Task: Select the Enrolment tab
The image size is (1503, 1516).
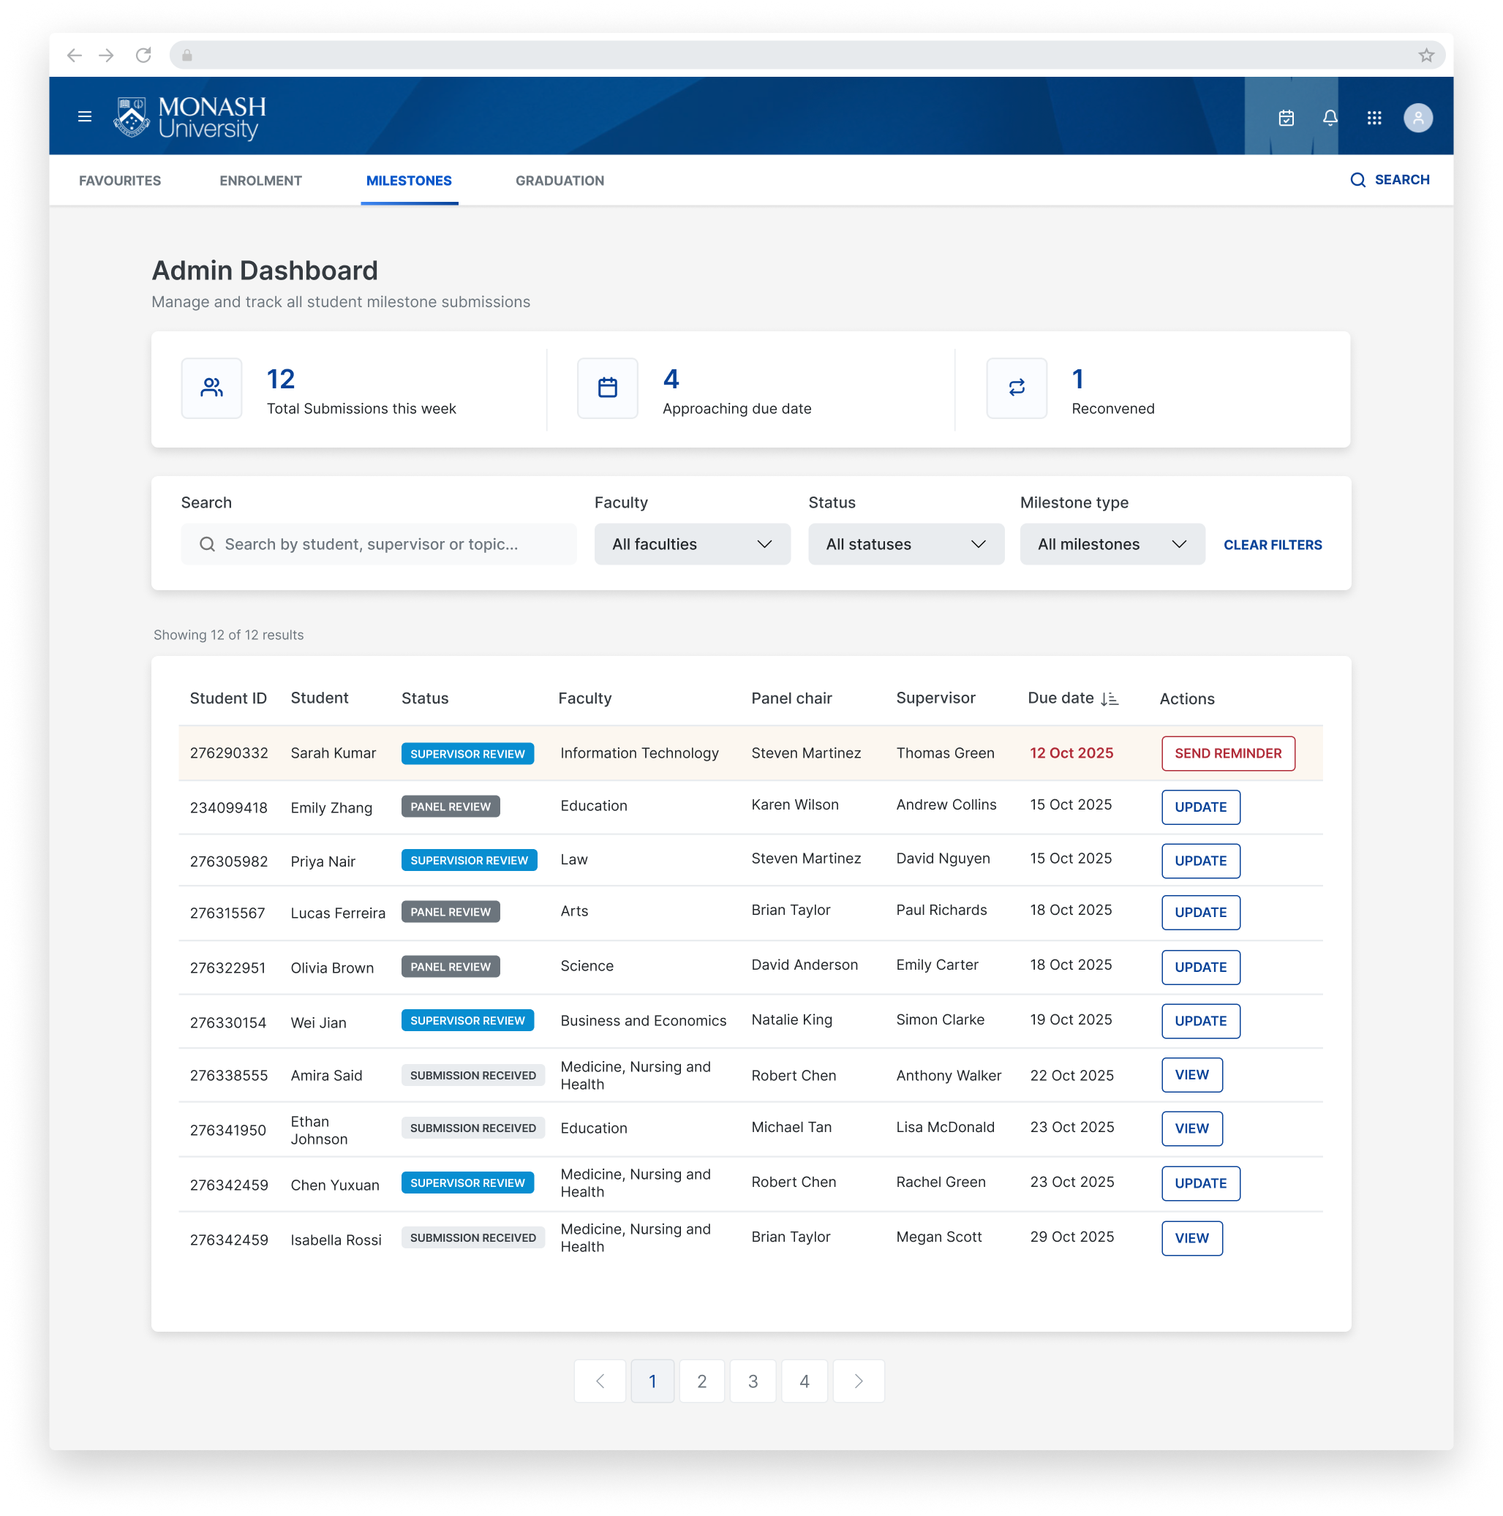Action: click(x=260, y=181)
